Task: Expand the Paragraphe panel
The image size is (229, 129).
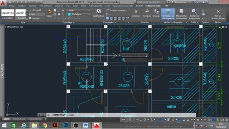Action: coord(109,22)
